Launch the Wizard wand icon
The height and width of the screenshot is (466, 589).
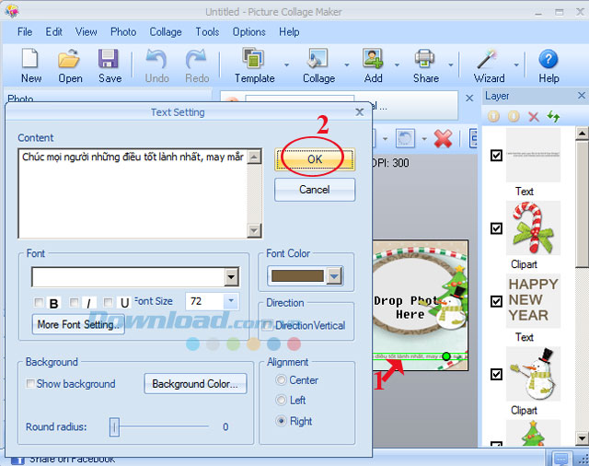[x=487, y=59]
